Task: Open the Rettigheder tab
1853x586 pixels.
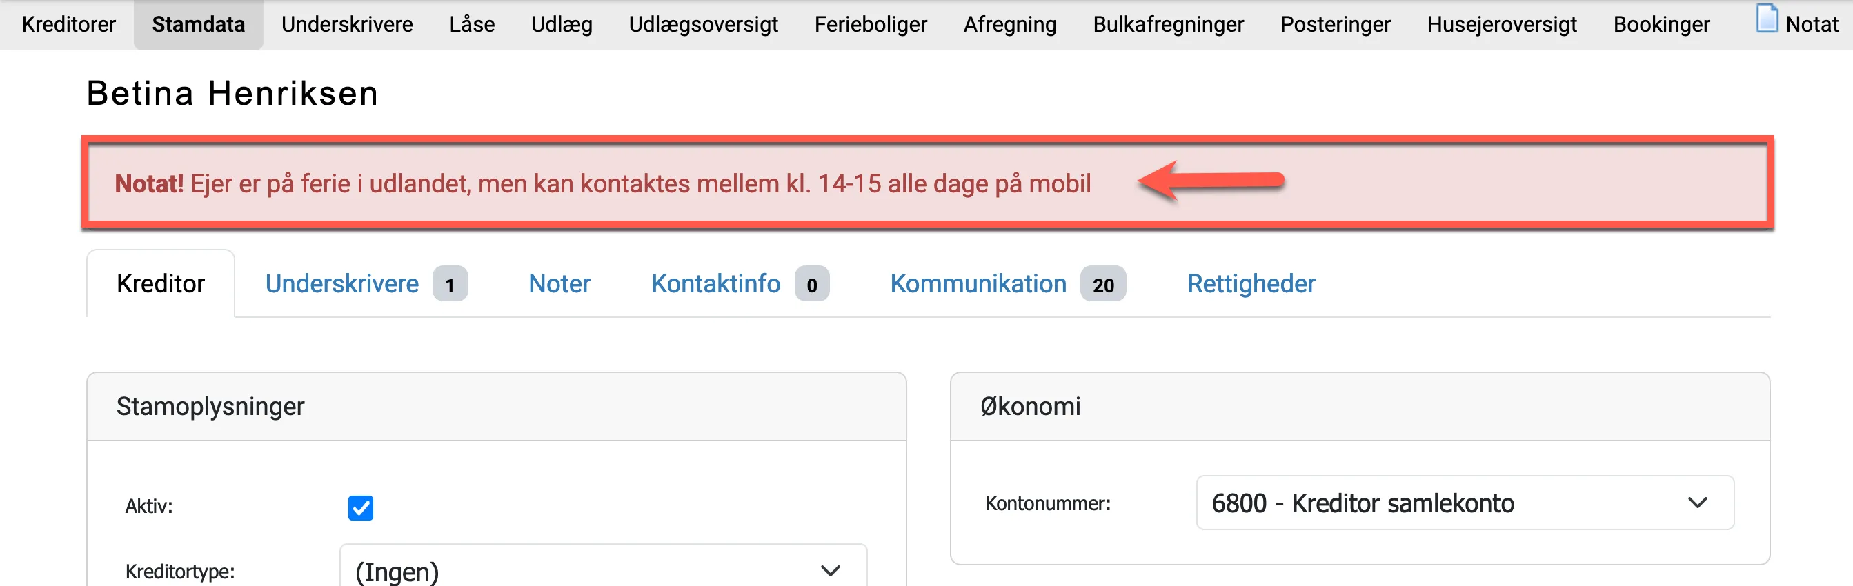Action: [x=1251, y=283]
